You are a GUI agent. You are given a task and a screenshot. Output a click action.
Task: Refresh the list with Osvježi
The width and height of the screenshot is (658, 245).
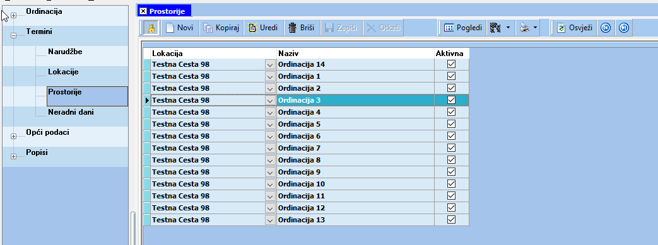(x=574, y=28)
